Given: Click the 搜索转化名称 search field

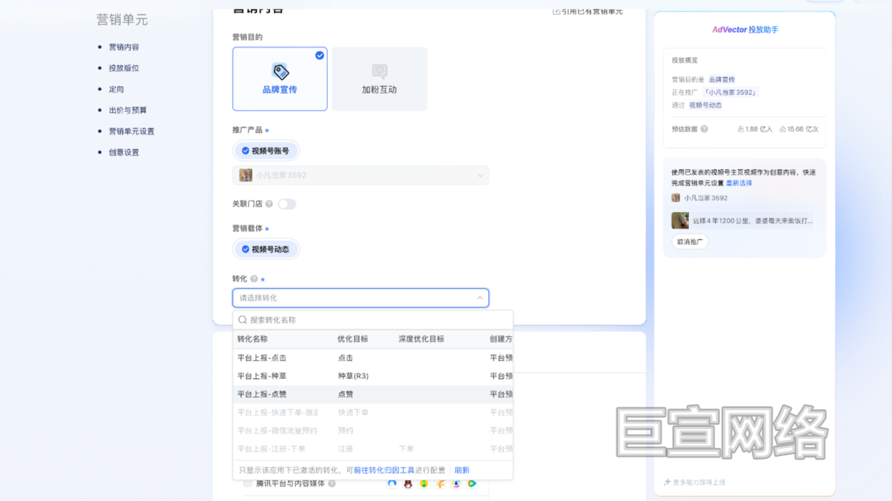Looking at the screenshot, I should tap(373, 320).
